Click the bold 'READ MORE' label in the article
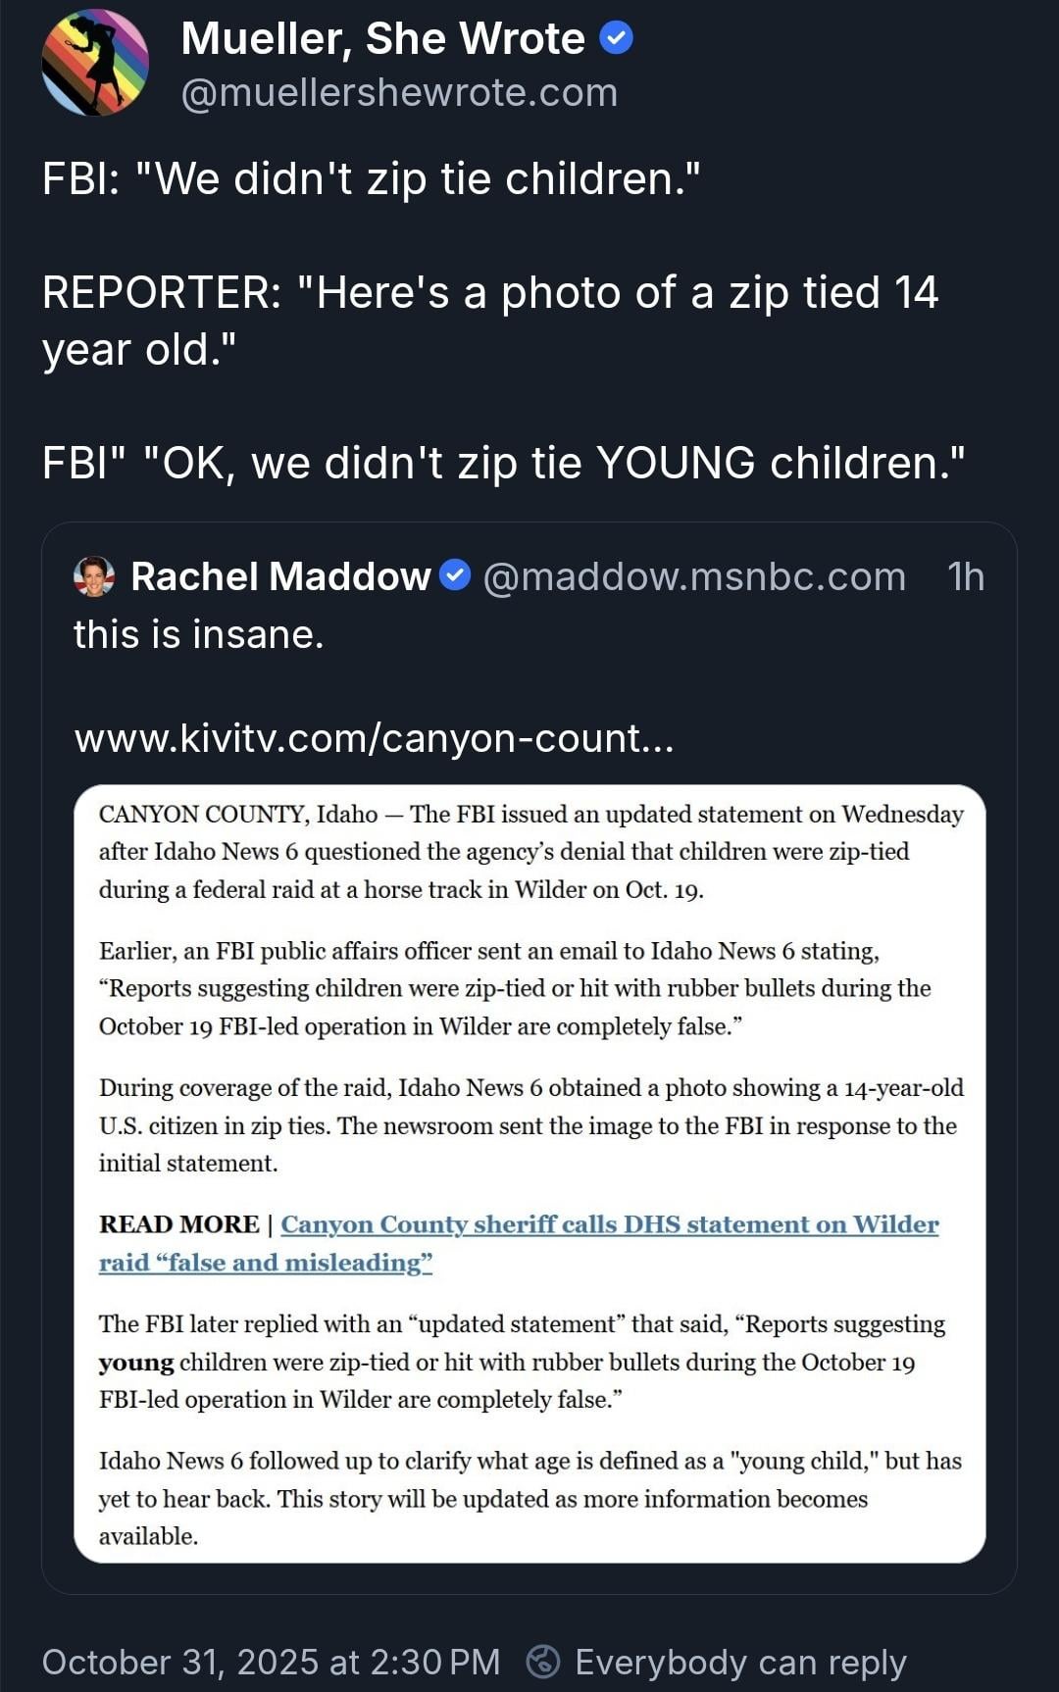 [x=178, y=1224]
